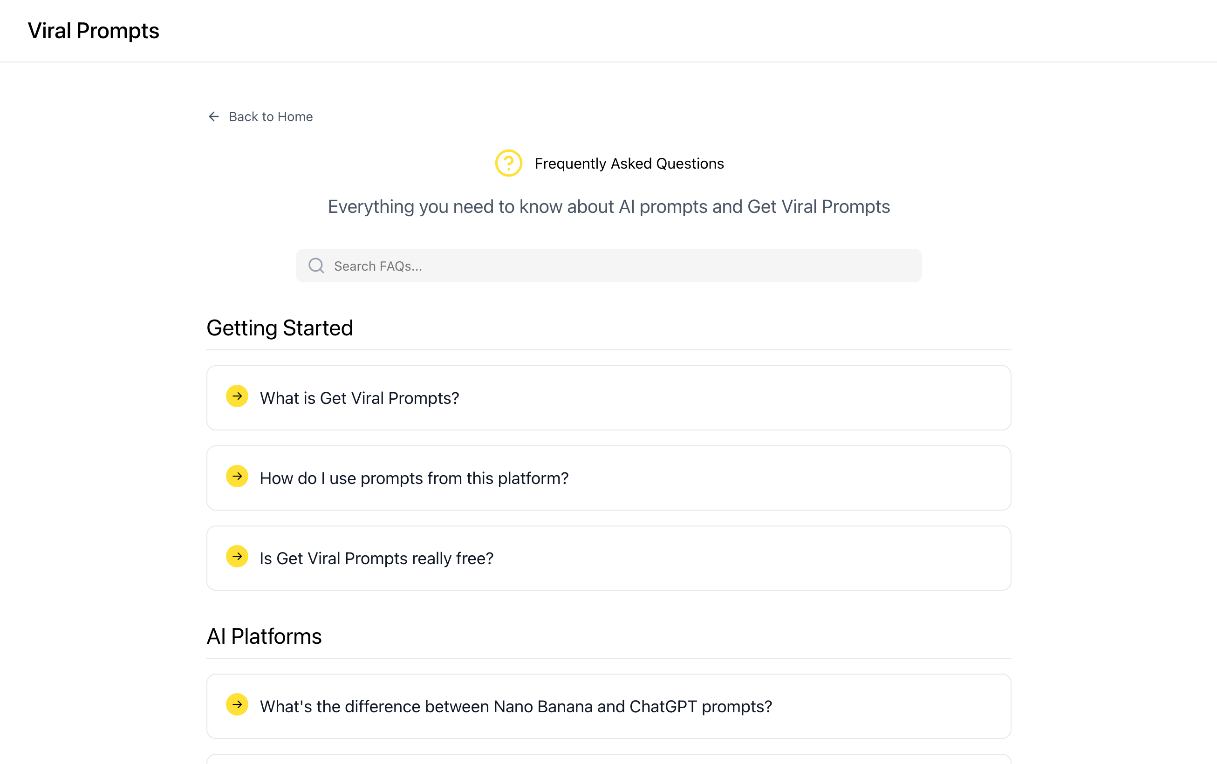Click arrow icon beside Is Get Viral Prompts free
The image size is (1217, 764).
(237, 556)
